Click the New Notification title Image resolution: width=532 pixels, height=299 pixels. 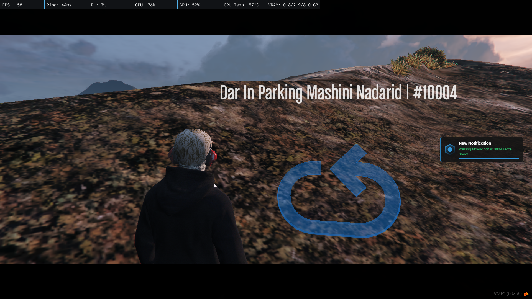[475, 143]
